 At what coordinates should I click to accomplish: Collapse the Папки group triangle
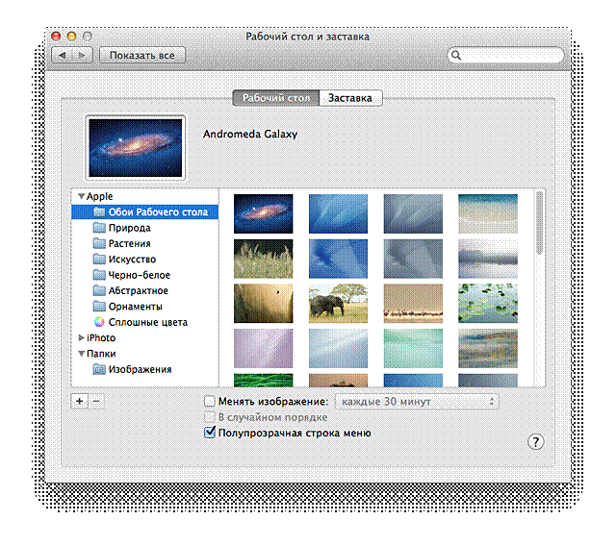click(81, 354)
